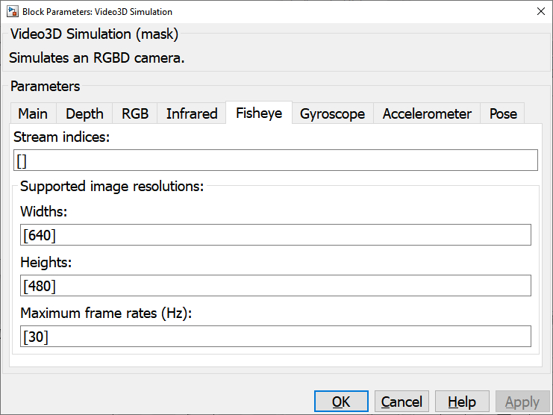Open the Pose tab
The height and width of the screenshot is (415, 553).
pyautogui.click(x=502, y=113)
